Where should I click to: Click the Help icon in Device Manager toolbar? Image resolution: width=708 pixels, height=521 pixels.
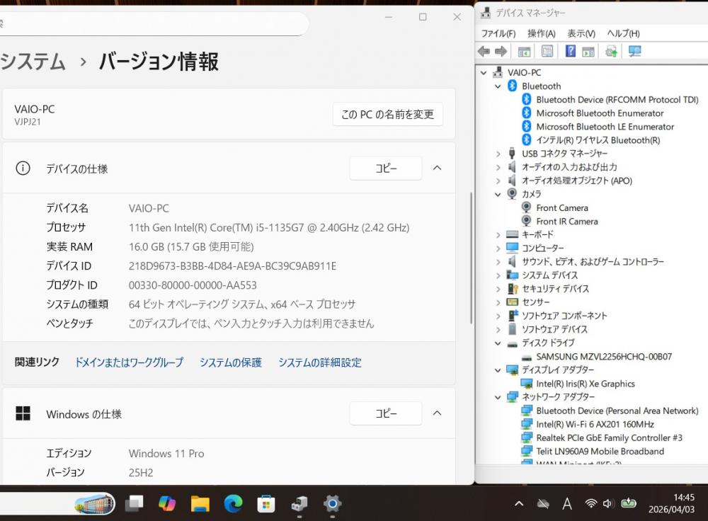point(570,51)
